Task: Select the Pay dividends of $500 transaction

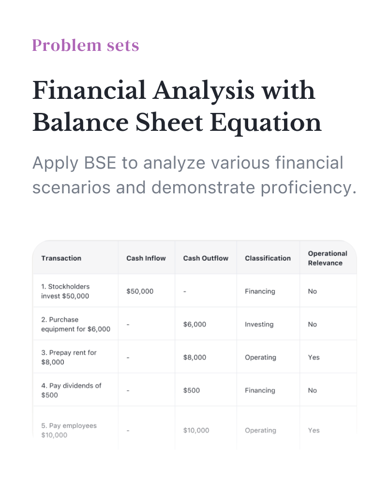Action: [x=71, y=391]
